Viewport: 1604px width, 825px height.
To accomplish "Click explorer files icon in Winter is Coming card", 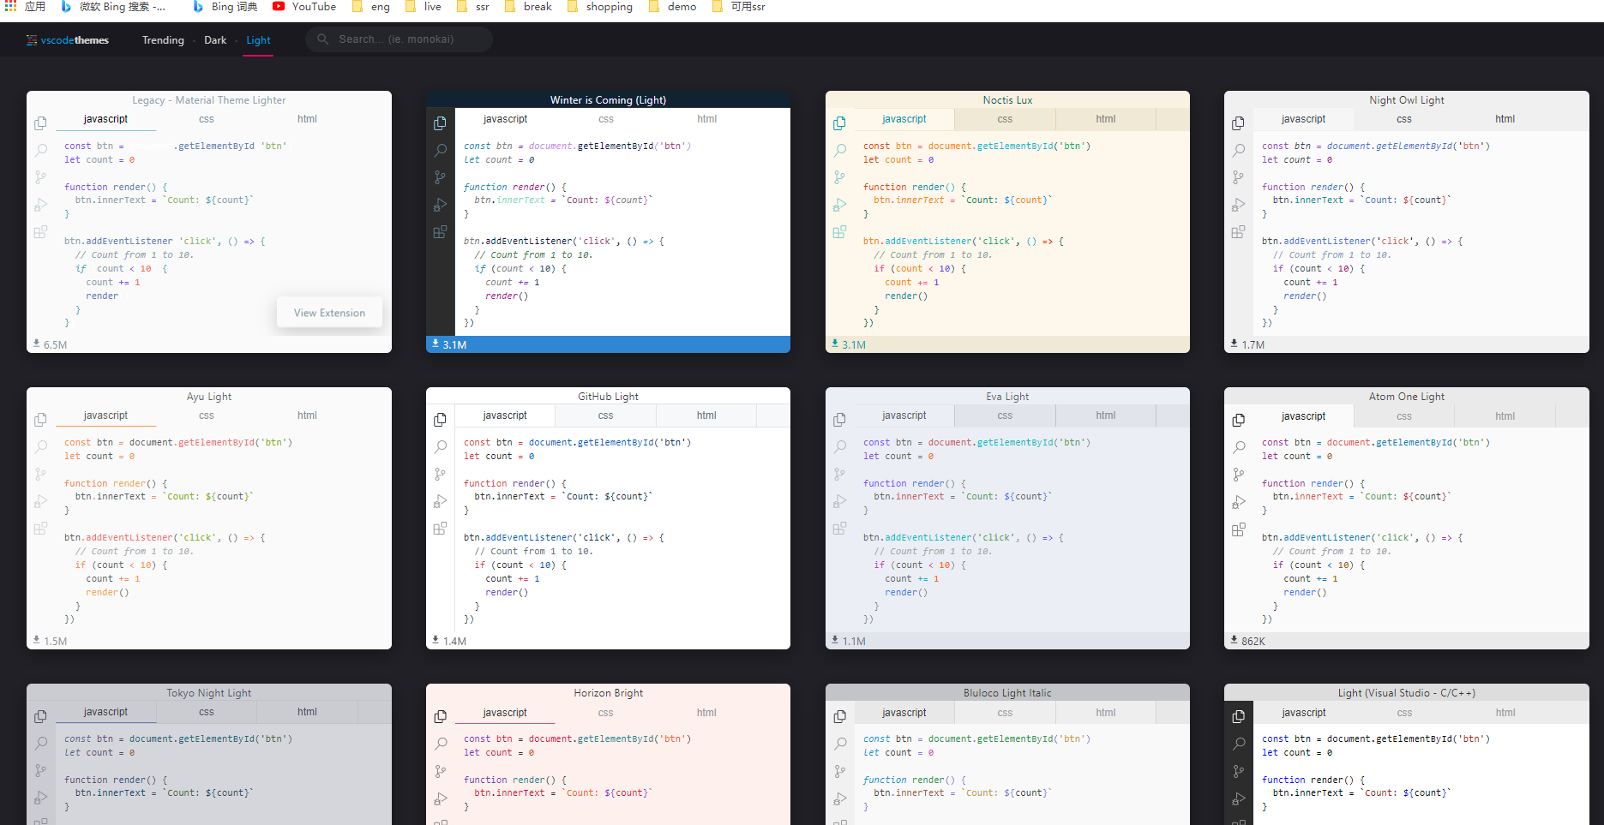I will click(x=440, y=123).
